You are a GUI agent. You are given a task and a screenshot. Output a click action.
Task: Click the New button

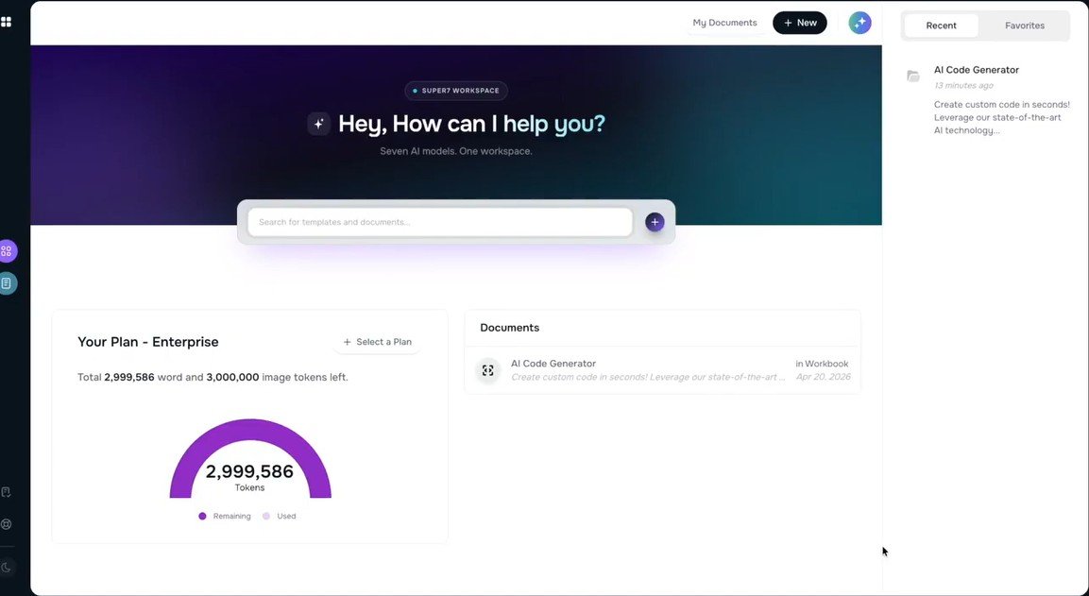(800, 23)
